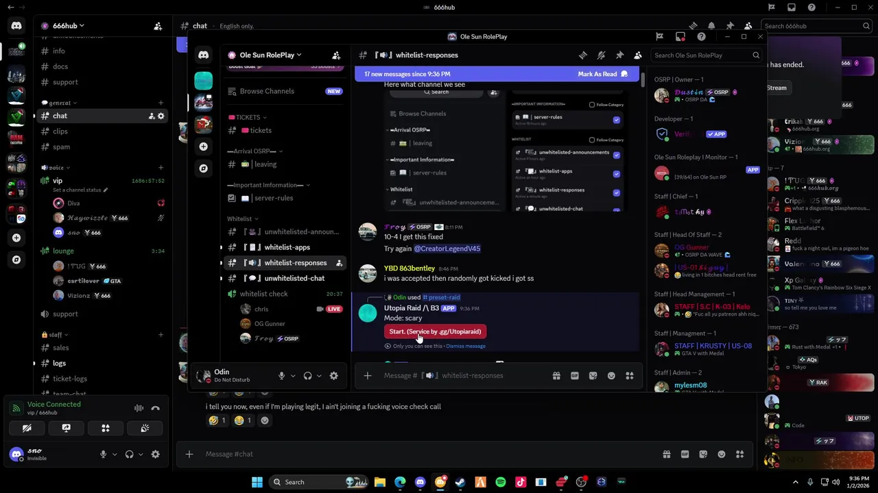Open gift icon in whitelist-responses message box

556,375
